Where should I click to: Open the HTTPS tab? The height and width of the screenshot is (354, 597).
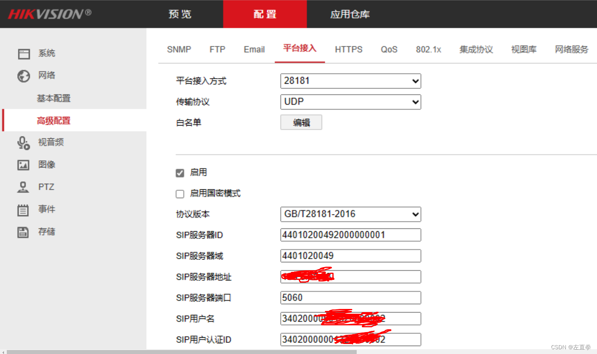tap(349, 49)
